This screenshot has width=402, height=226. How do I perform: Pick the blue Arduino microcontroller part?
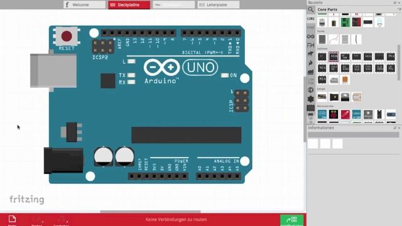tap(322, 114)
